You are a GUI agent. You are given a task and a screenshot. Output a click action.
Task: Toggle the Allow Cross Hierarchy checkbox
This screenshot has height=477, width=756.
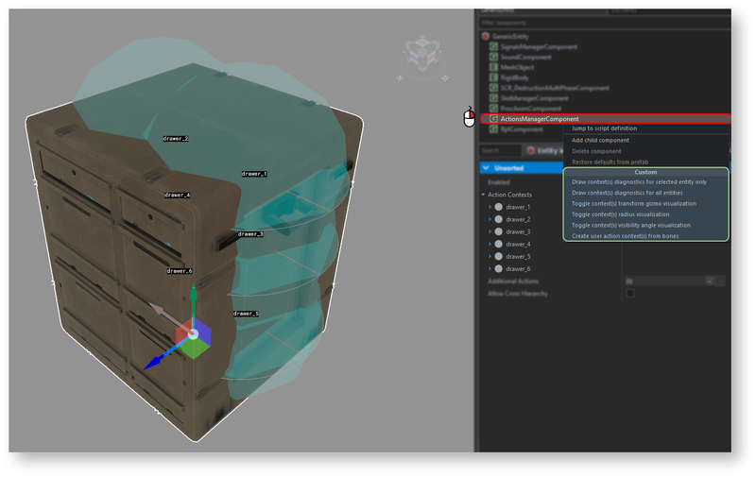(630, 293)
